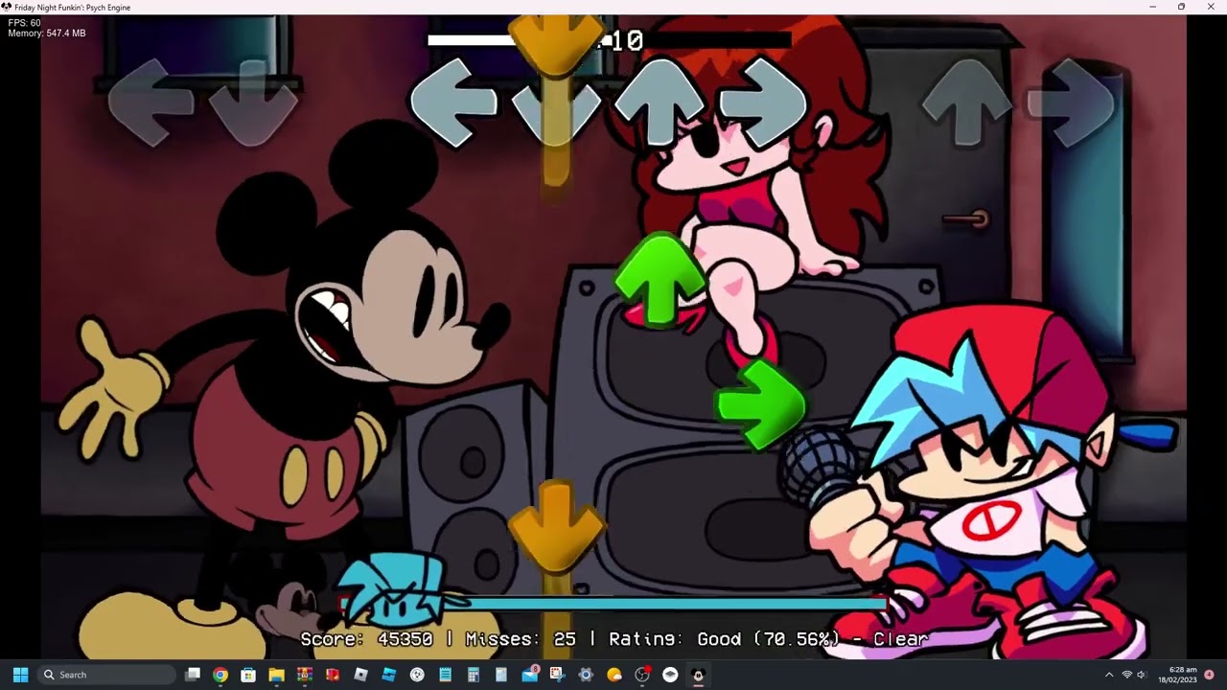The image size is (1227, 690).
Task: Restore down the Psych Engine window
Action: coord(1181,7)
